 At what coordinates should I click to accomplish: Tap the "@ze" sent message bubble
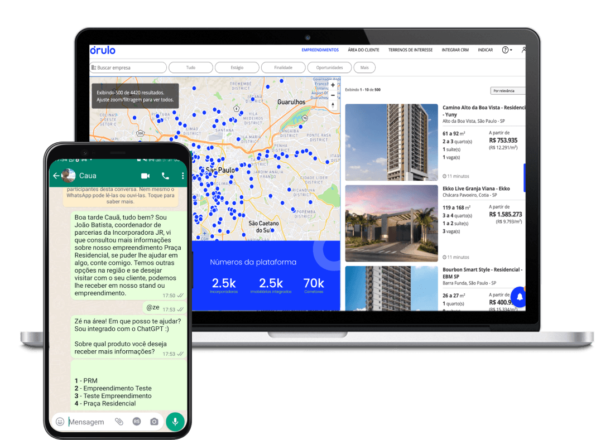(165, 308)
